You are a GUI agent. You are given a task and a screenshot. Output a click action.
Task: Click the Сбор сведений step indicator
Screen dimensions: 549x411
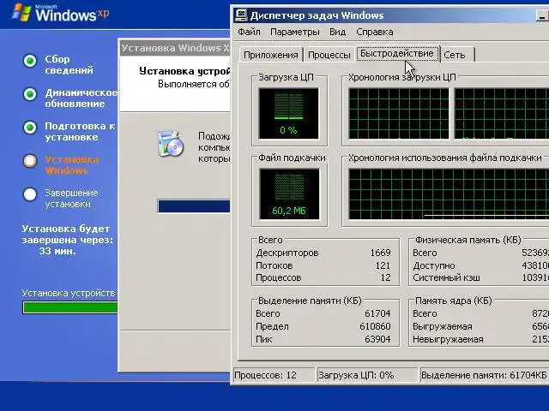30,61
